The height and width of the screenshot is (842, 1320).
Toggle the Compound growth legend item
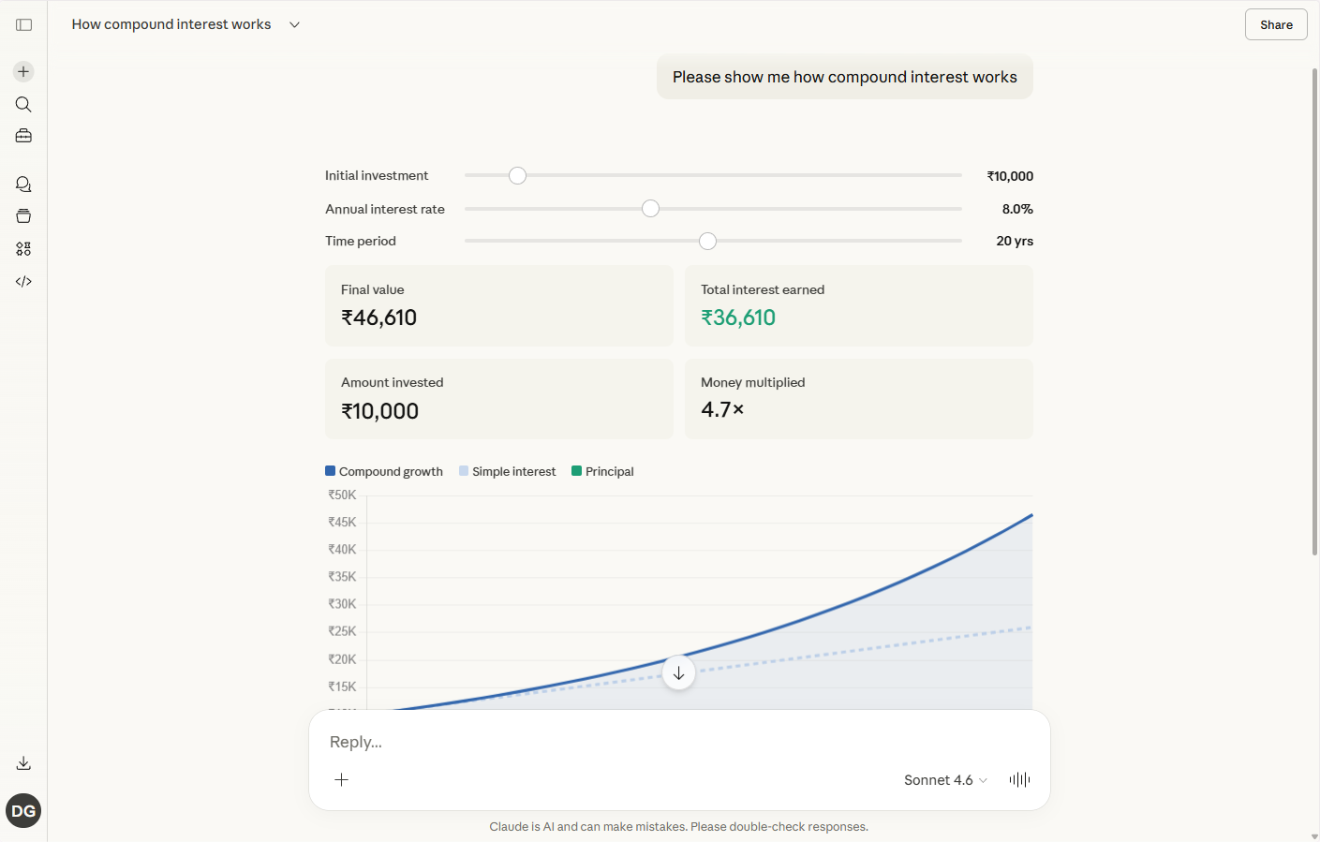coord(384,471)
